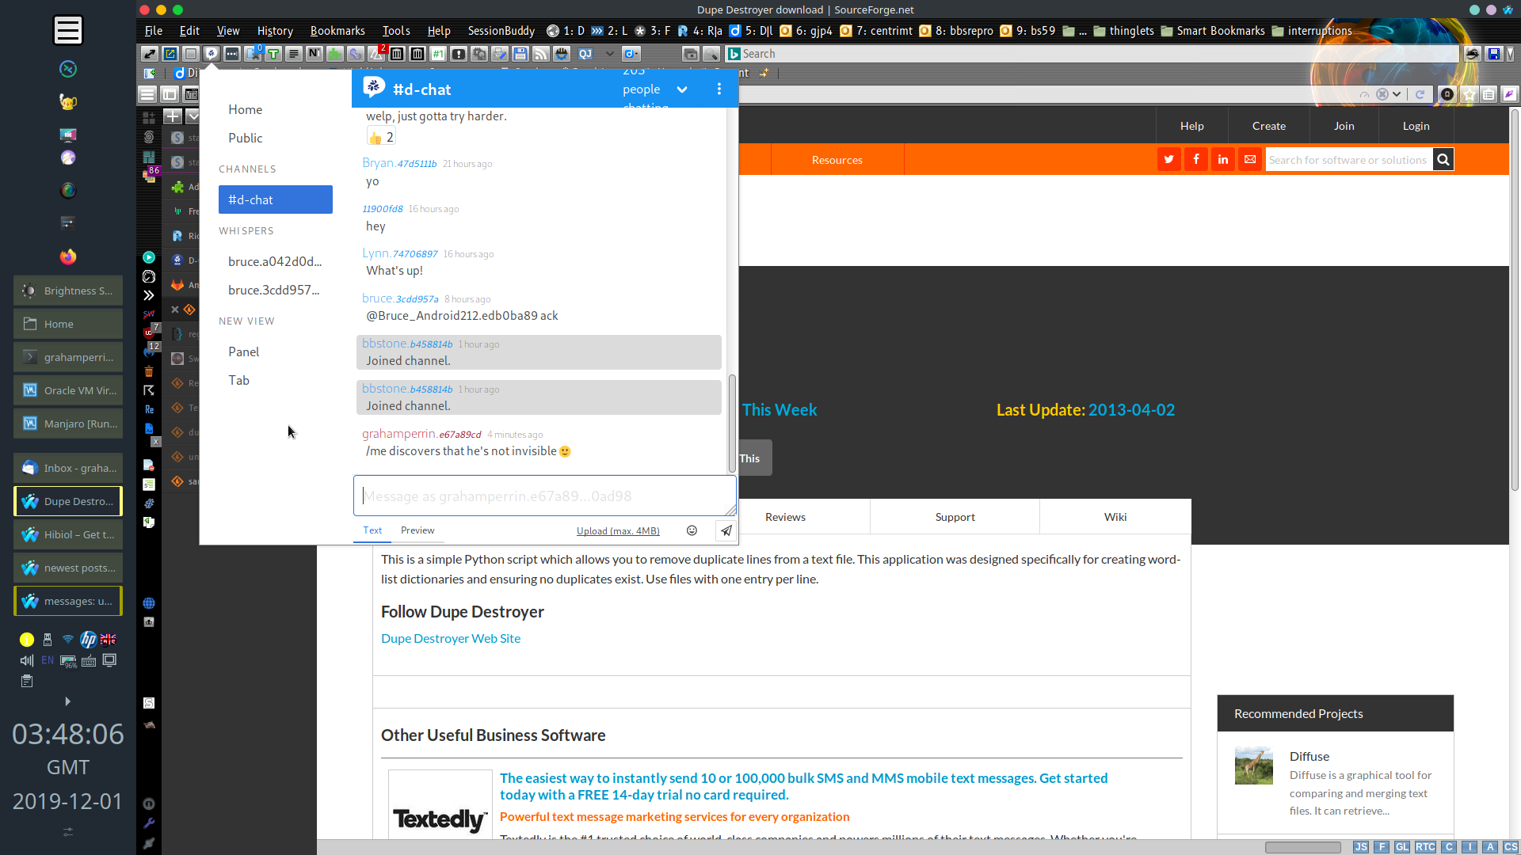1521x855 pixels.
Task: Click the send message paper plane icon
Action: click(726, 530)
